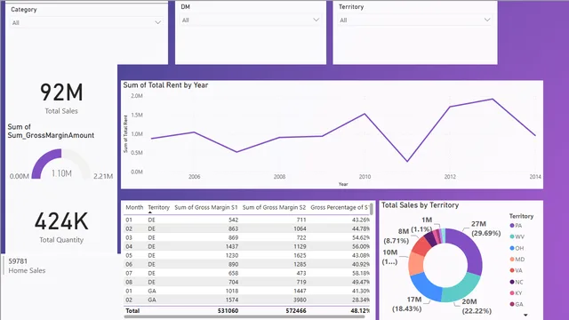Viewport: 569px width, 320px height.
Task: Select Total row value 531060
Action: pos(228,310)
